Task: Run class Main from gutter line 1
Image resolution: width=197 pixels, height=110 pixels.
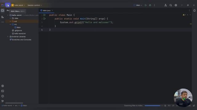Action: tap(44, 15)
